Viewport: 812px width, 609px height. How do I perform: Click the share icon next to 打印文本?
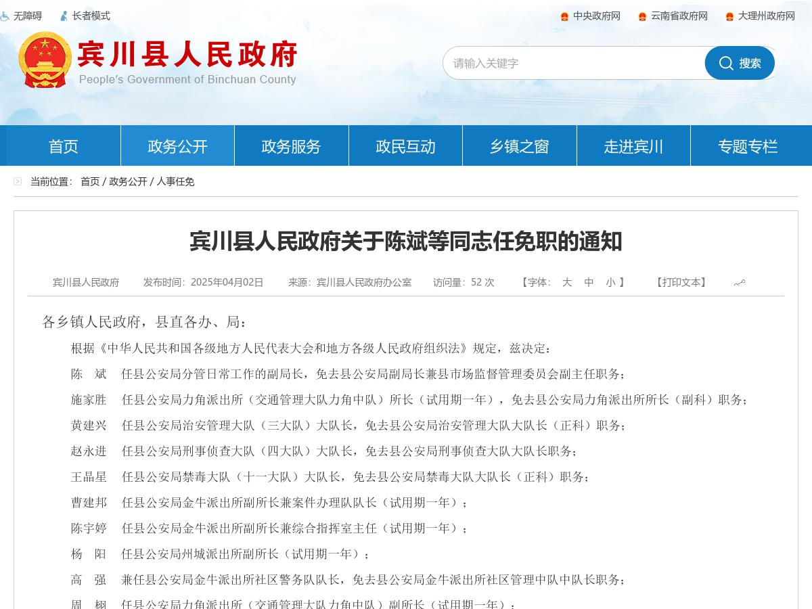[x=739, y=282]
